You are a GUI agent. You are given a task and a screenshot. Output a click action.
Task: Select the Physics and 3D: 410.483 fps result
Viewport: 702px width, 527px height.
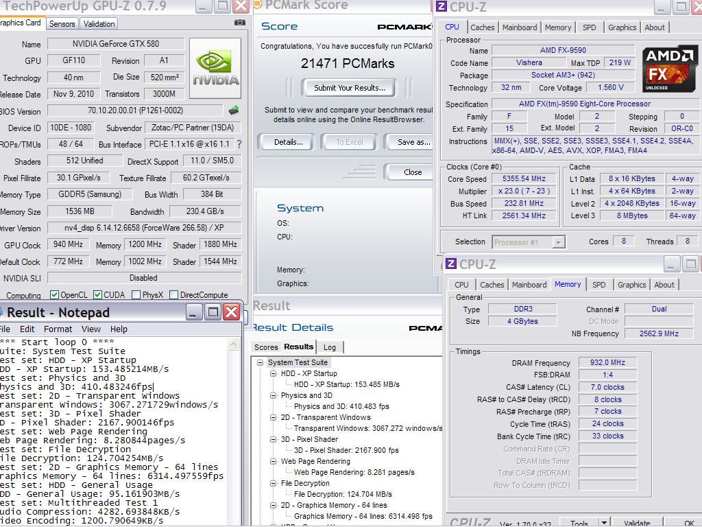(341, 406)
